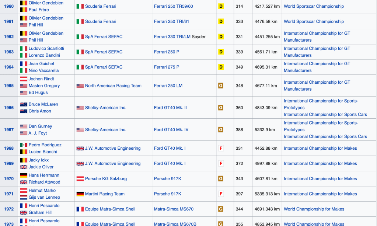Image resolution: width=377 pixels, height=226 pixels.
Task: Click the UK flag beside Graham Hill
Action: (x=24, y=213)
